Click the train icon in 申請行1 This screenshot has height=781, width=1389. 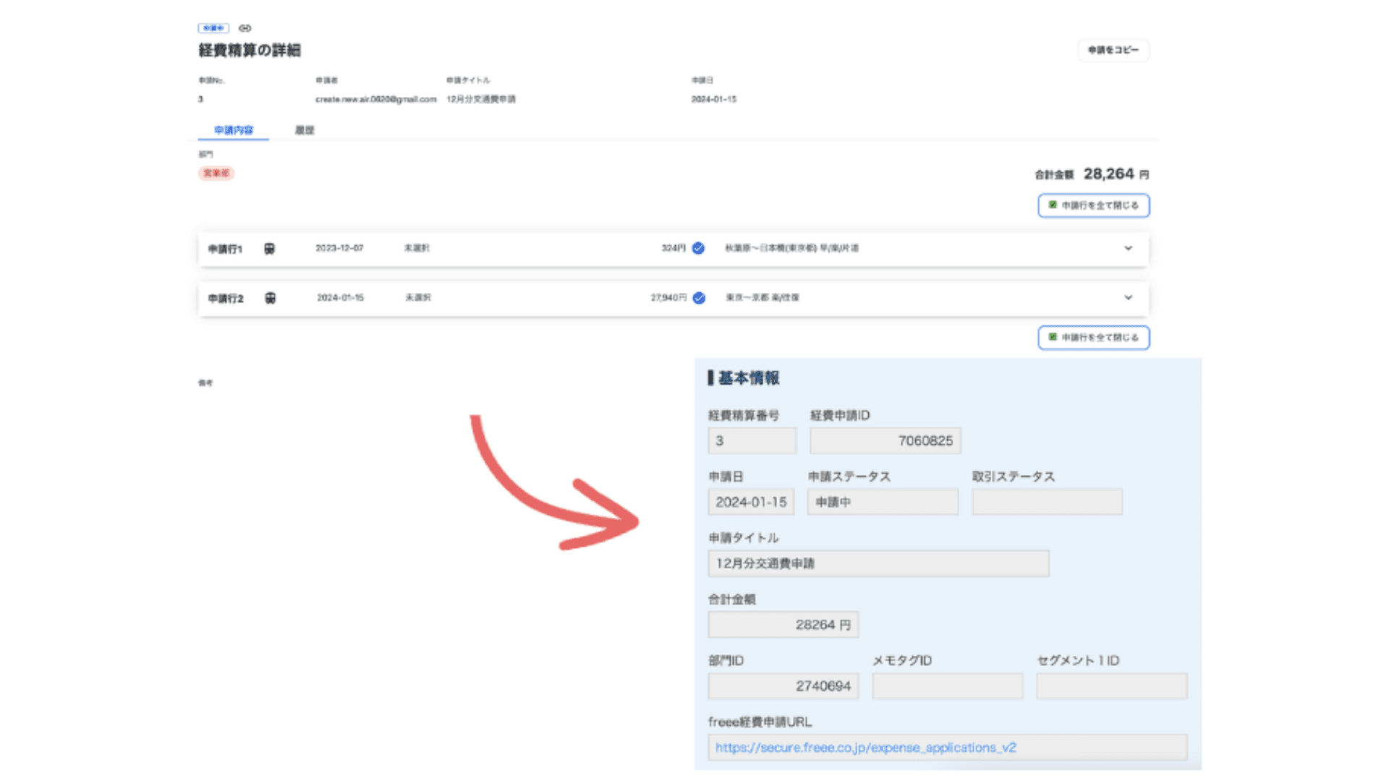click(x=269, y=249)
